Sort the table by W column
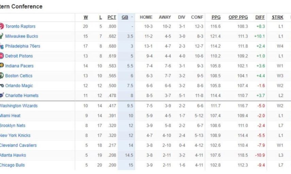Viewport: 291px width, 174px height. (86, 17)
